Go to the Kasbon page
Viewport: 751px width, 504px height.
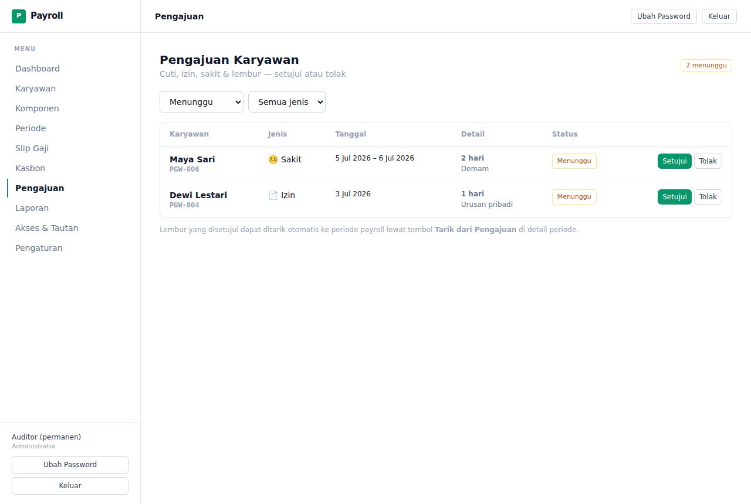tap(30, 168)
